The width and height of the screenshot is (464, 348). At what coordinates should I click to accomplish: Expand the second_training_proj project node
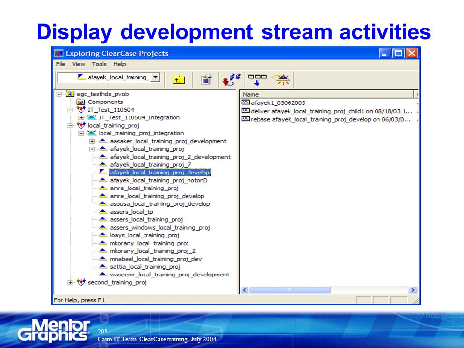[70, 282]
